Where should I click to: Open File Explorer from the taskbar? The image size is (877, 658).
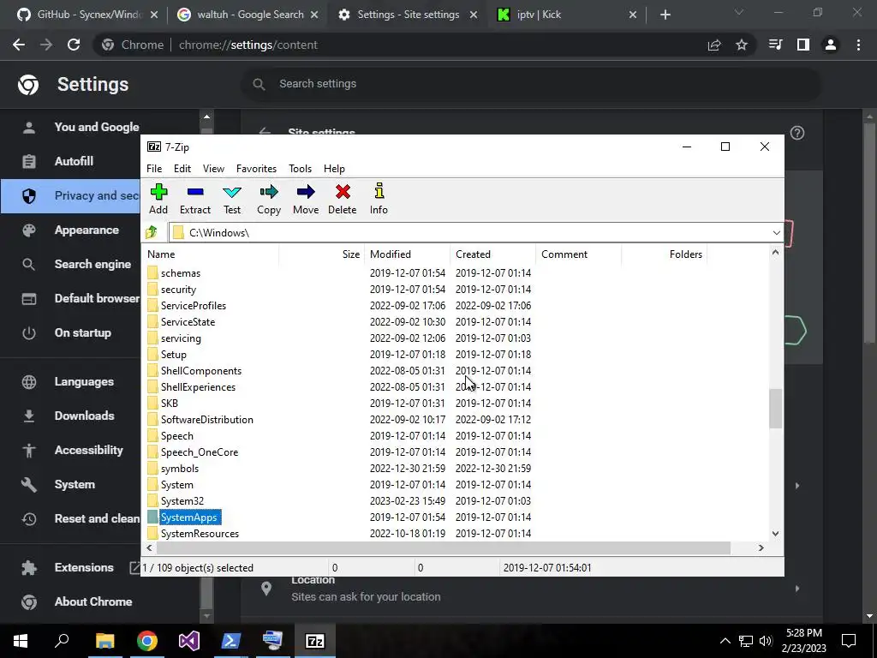click(x=104, y=641)
